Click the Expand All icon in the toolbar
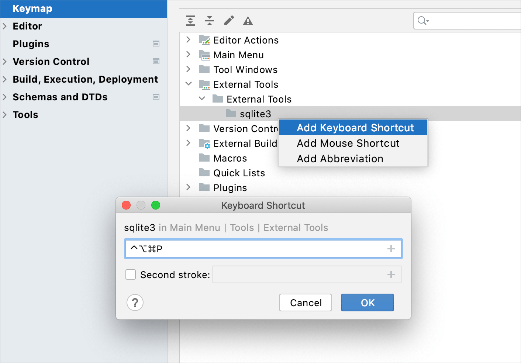The width and height of the screenshot is (521, 363). (190, 21)
